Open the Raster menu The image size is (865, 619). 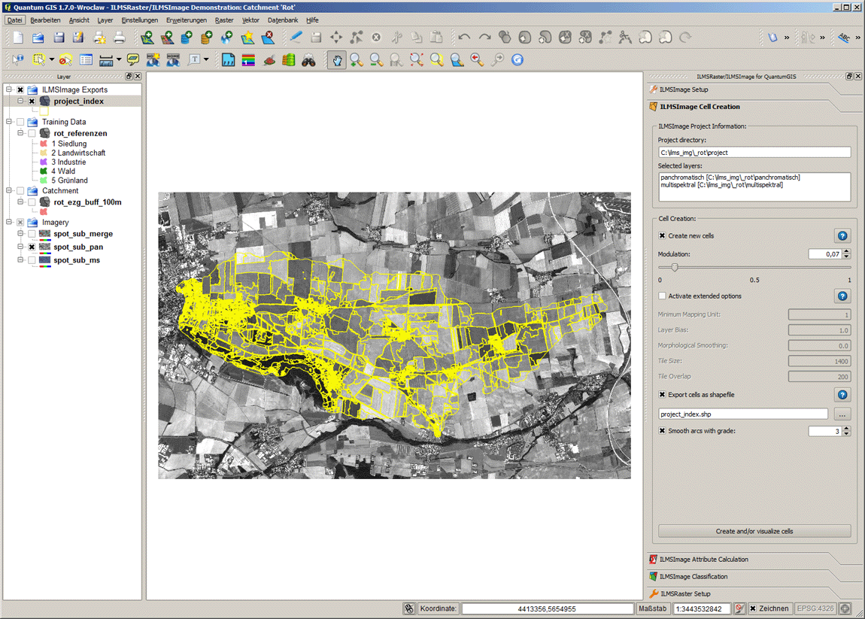223,20
